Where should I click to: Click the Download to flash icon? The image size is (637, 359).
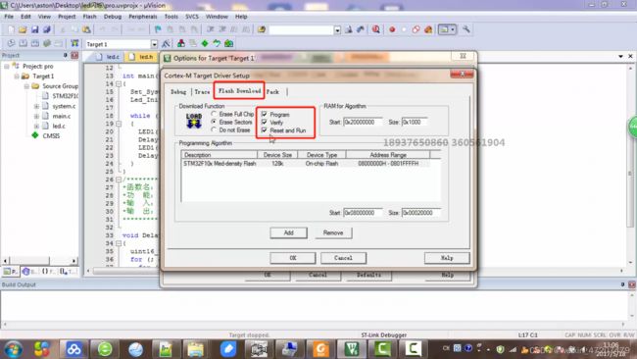74,43
